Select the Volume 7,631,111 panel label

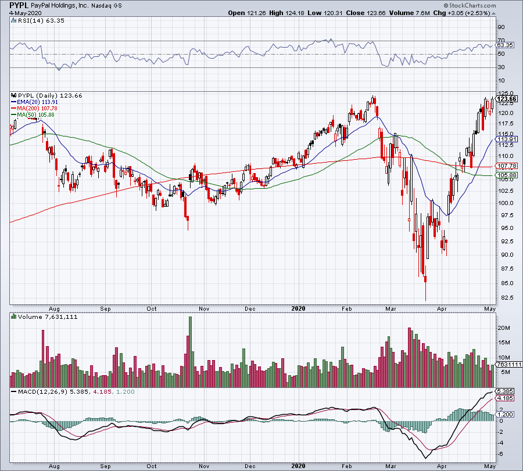pos(48,317)
